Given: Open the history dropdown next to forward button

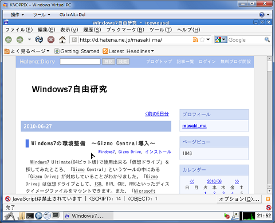Looking at the screenshot, I should [x=29, y=39].
